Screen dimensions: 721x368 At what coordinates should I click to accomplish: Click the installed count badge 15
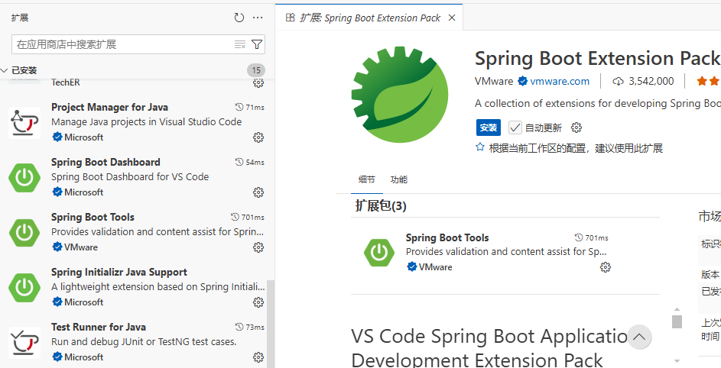pyautogui.click(x=256, y=70)
